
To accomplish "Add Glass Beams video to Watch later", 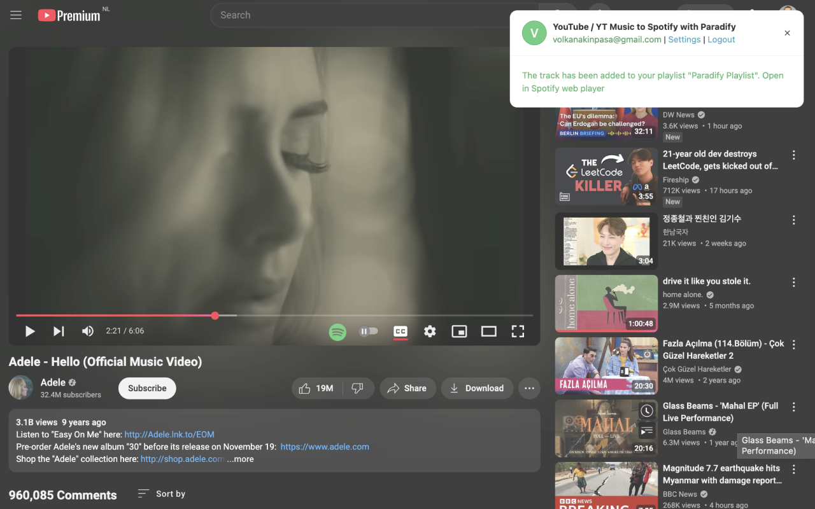I will [x=646, y=411].
